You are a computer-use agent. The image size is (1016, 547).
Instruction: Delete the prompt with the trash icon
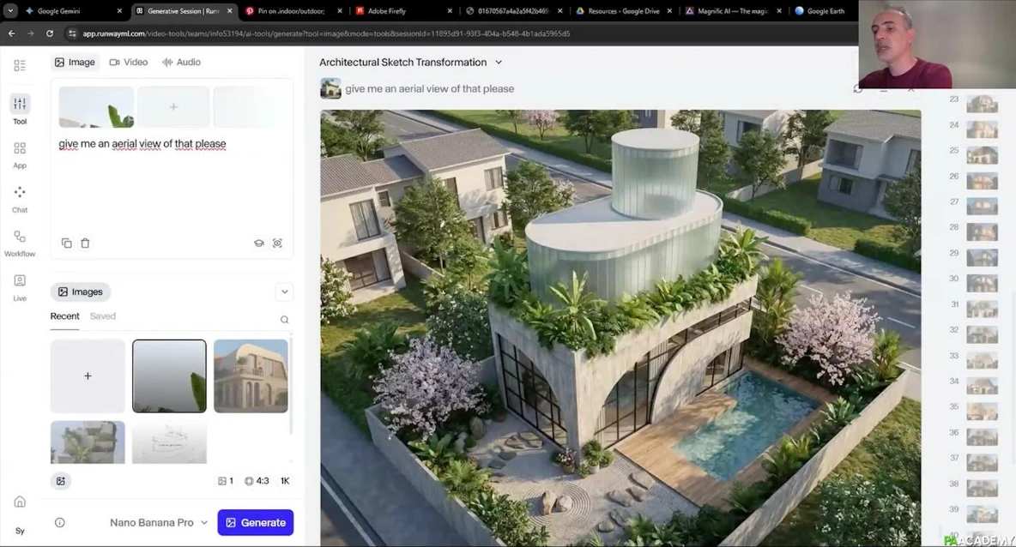tap(85, 243)
